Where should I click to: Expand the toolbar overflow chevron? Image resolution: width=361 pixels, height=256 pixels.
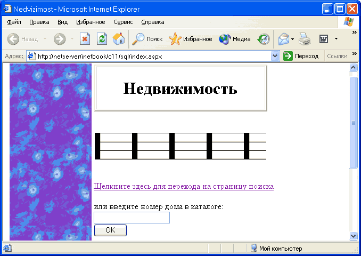354,33
